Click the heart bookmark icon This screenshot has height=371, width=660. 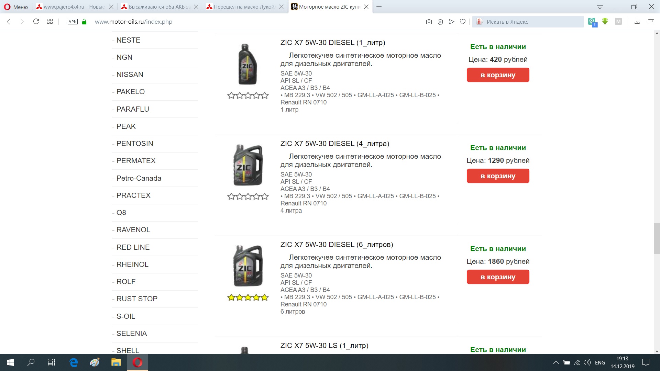463,22
